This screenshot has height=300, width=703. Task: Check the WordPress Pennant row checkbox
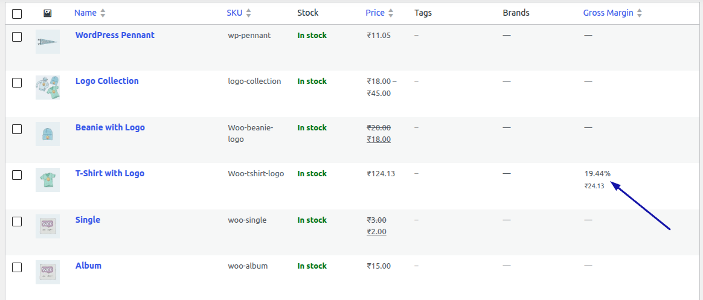tap(16, 37)
